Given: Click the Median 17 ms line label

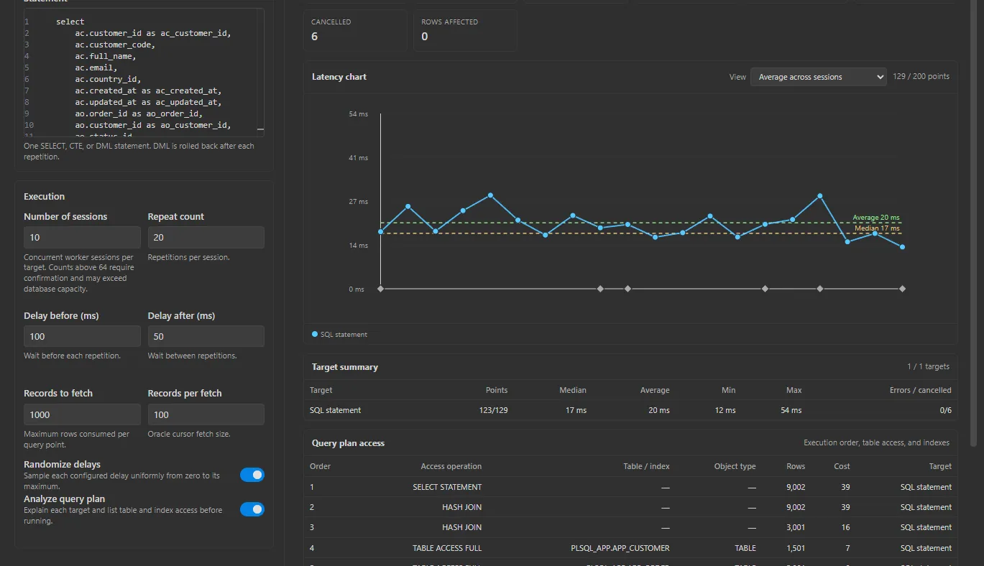Looking at the screenshot, I should tap(877, 228).
